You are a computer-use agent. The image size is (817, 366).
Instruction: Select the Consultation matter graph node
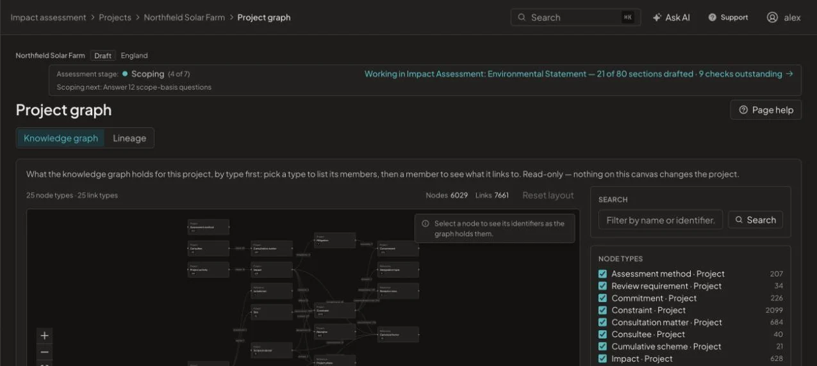pos(272,248)
